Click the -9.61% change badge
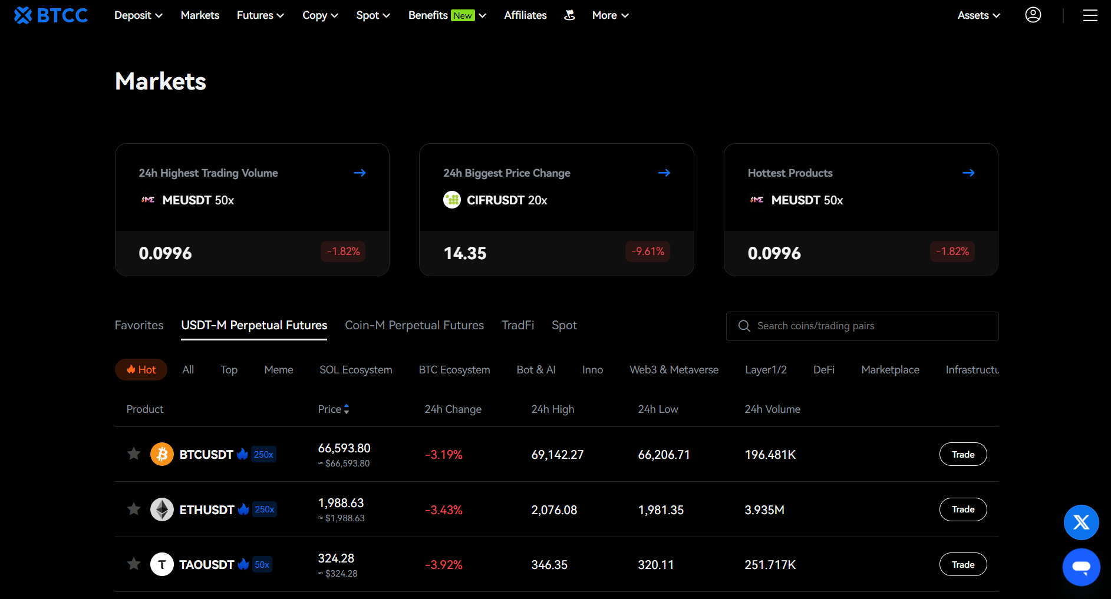The height and width of the screenshot is (599, 1111). [648, 251]
